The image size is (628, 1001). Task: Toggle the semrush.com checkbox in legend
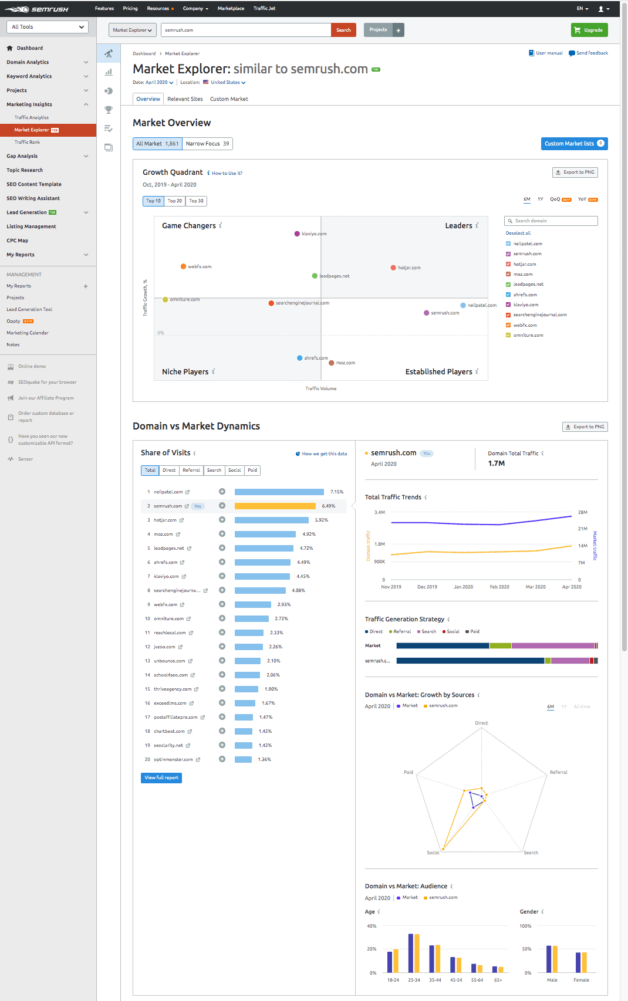coord(508,253)
